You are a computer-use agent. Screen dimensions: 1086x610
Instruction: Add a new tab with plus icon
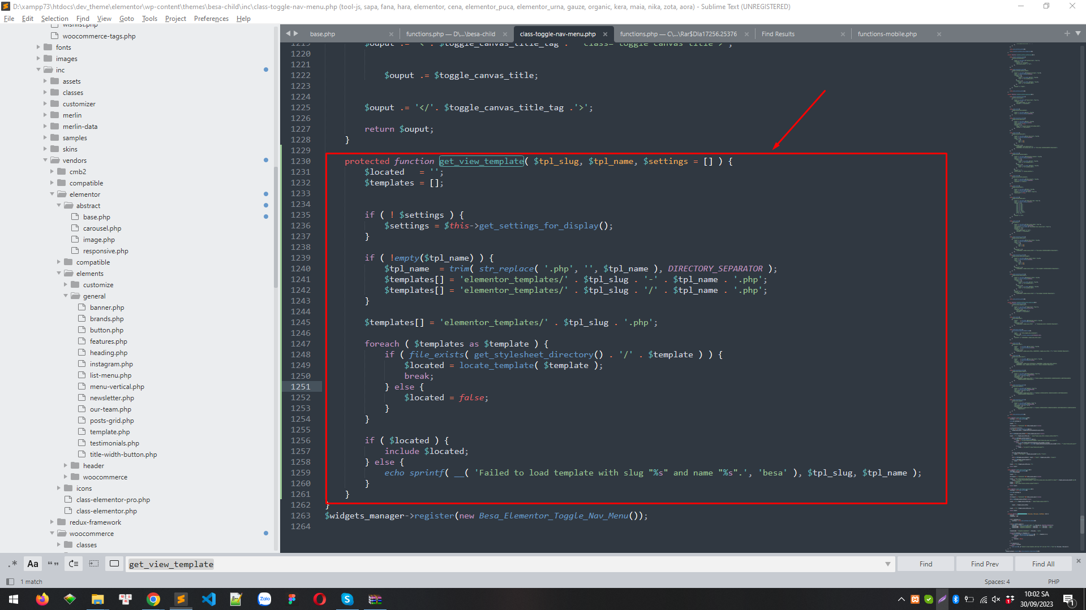pyautogui.click(x=1067, y=33)
